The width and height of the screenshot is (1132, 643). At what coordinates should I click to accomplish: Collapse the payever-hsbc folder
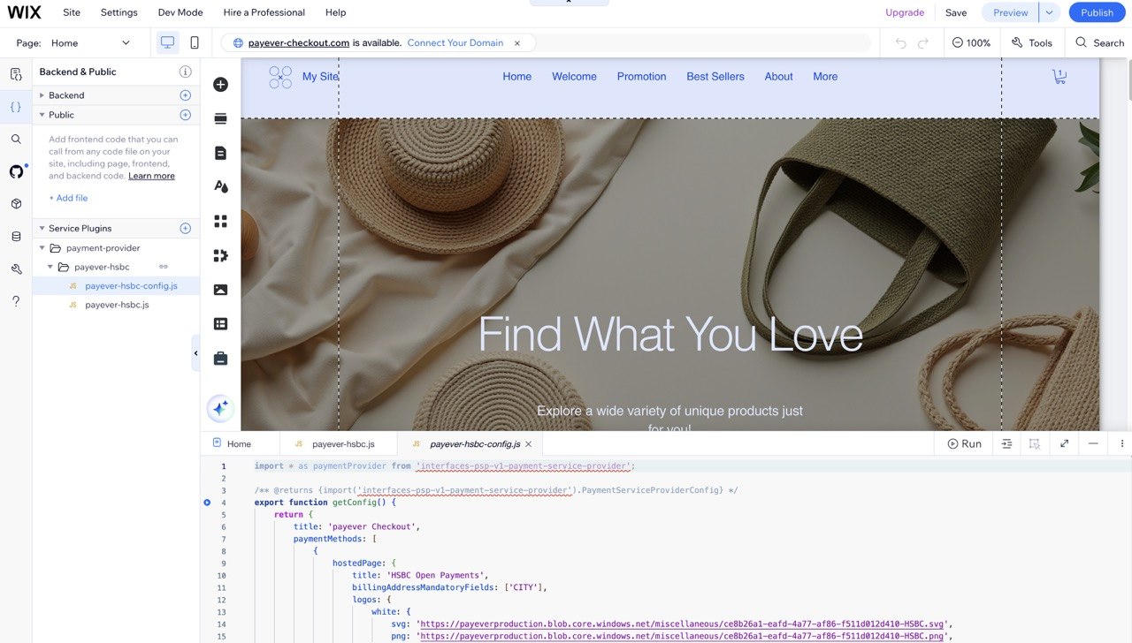coord(50,267)
